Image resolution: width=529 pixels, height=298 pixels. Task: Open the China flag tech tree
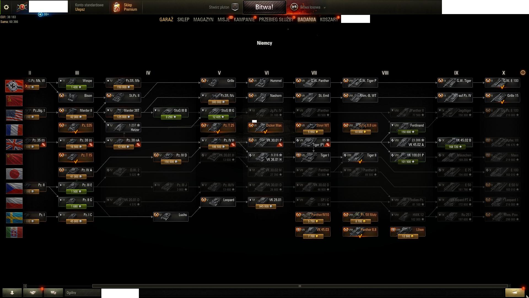(x=14, y=159)
